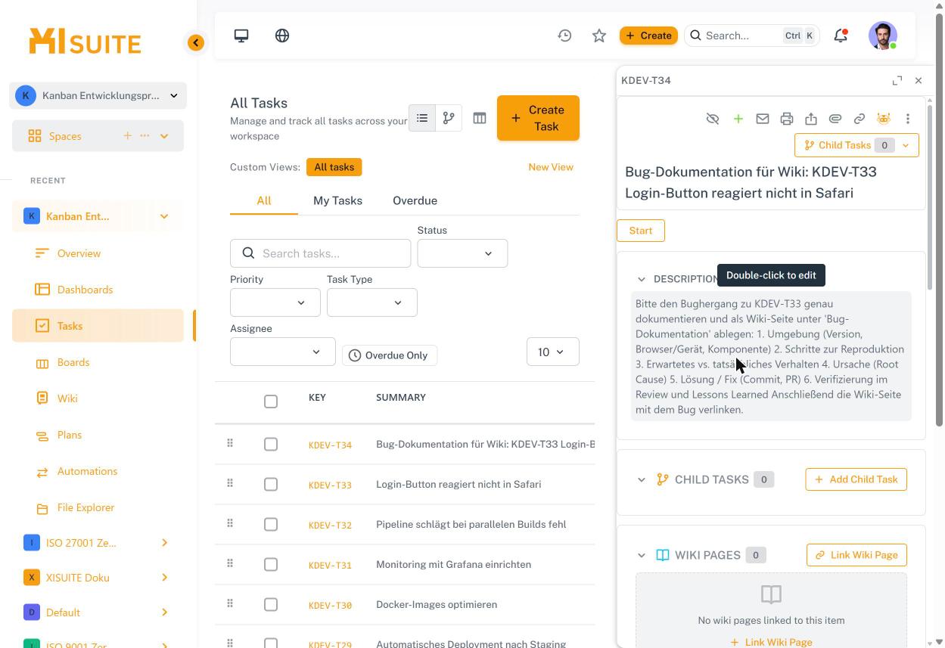Open the page size dropdown showing 10
945x648 pixels.
pyautogui.click(x=552, y=352)
